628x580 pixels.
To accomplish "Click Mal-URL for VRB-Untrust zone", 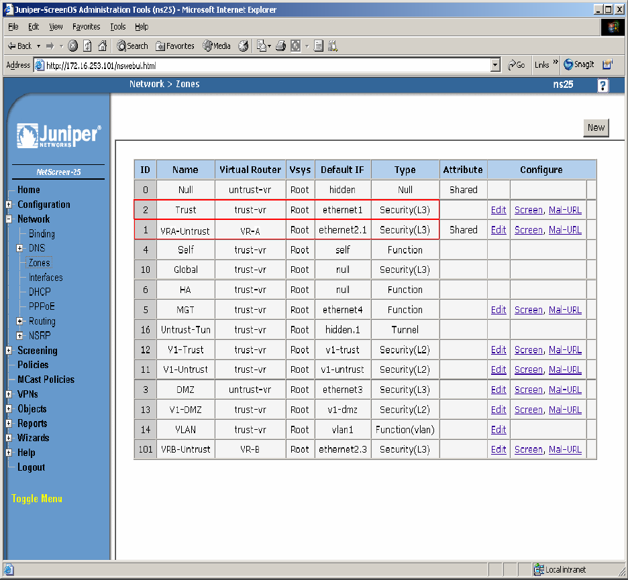I will 565,449.
